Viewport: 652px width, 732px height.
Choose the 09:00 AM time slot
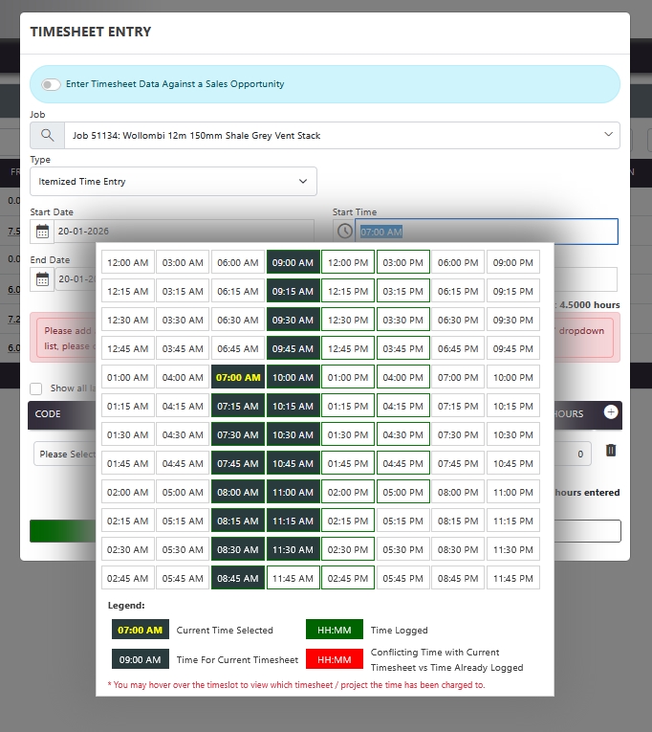pyautogui.click(x=293, y=262)
